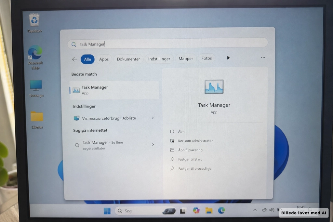Click Åbn to open Task Manager
The image size is (333, 222).
point(177,132)
